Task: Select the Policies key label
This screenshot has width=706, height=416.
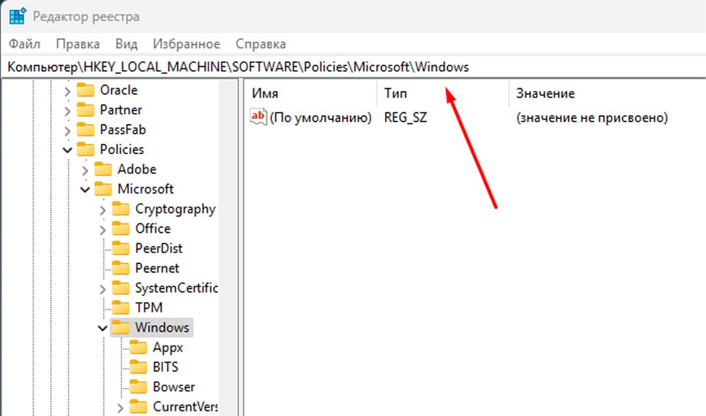Action: 122,149
